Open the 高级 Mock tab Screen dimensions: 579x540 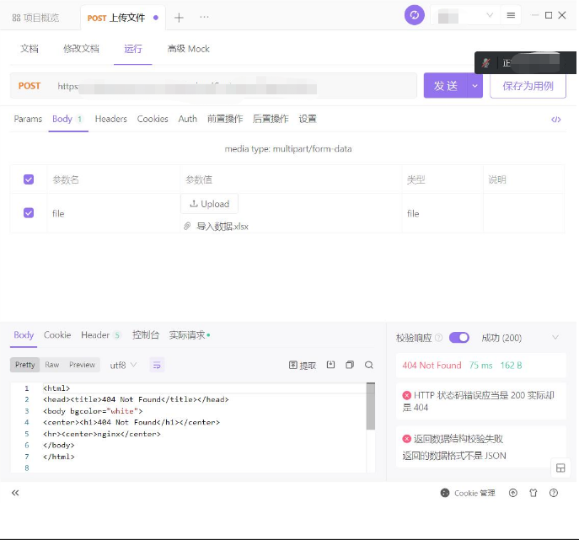188,49
